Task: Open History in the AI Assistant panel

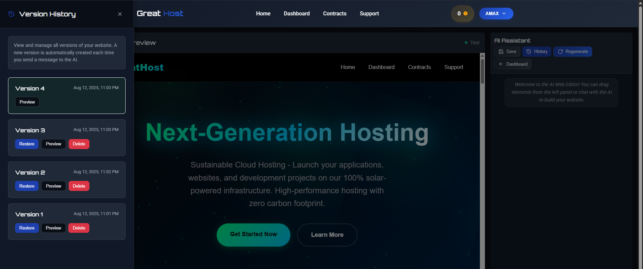Action: [x=537, y=52]
